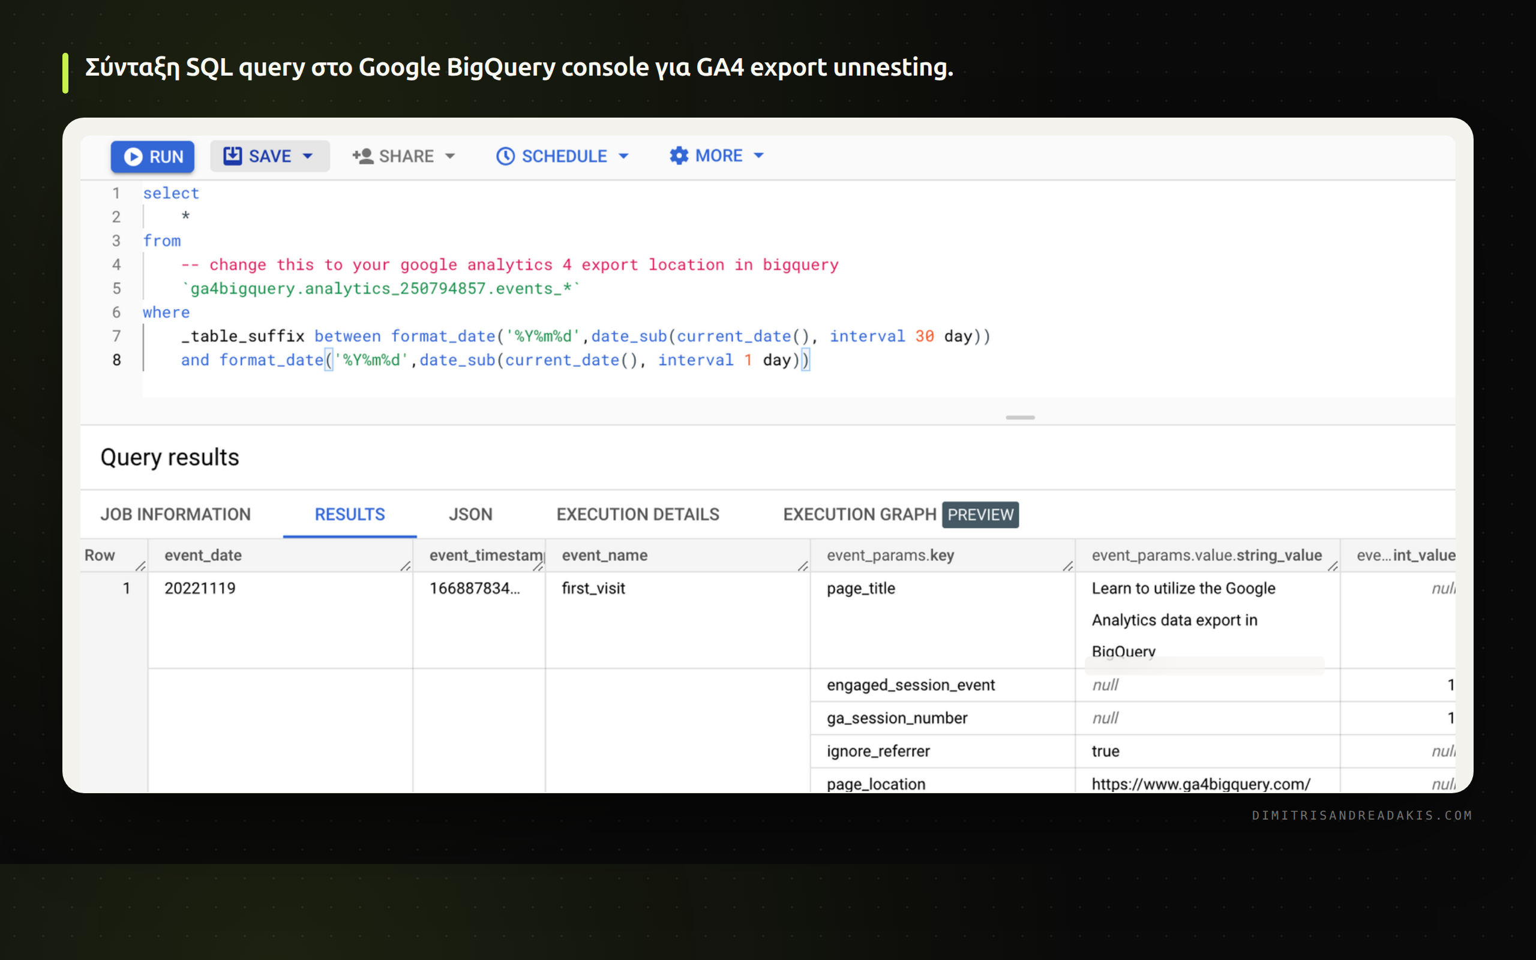Click the MORE gear icon
Viewport: 1536px width, 960px height.
[x=679, y=155]
